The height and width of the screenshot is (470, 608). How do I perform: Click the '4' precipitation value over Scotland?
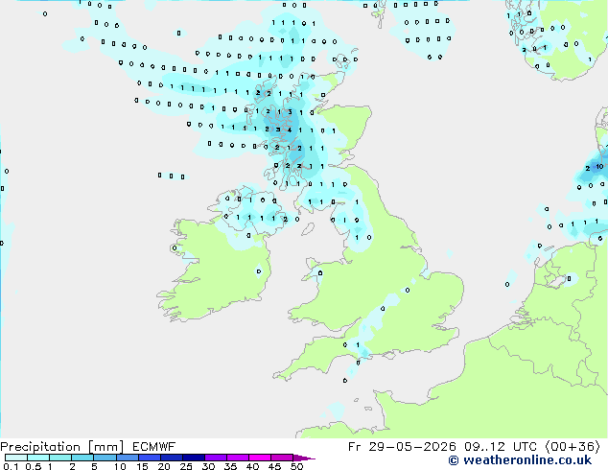(290, 130)
